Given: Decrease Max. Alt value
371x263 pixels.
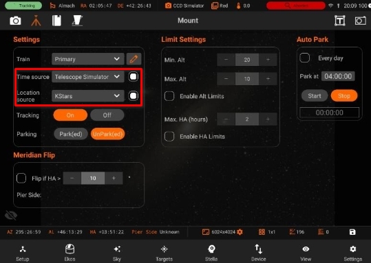Looking at the screenshot, I should [x=226, y=79].
